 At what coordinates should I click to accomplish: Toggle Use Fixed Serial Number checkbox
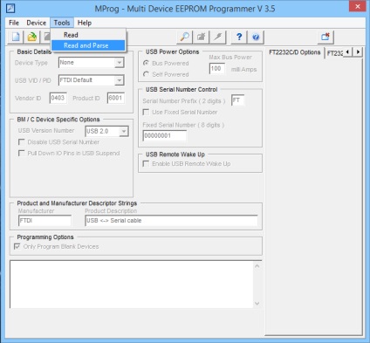(146, 112)
